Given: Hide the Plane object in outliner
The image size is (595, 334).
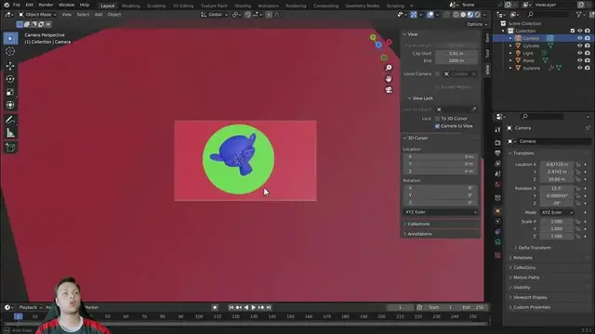Looking at the screenshot, I should click(579, 60).
